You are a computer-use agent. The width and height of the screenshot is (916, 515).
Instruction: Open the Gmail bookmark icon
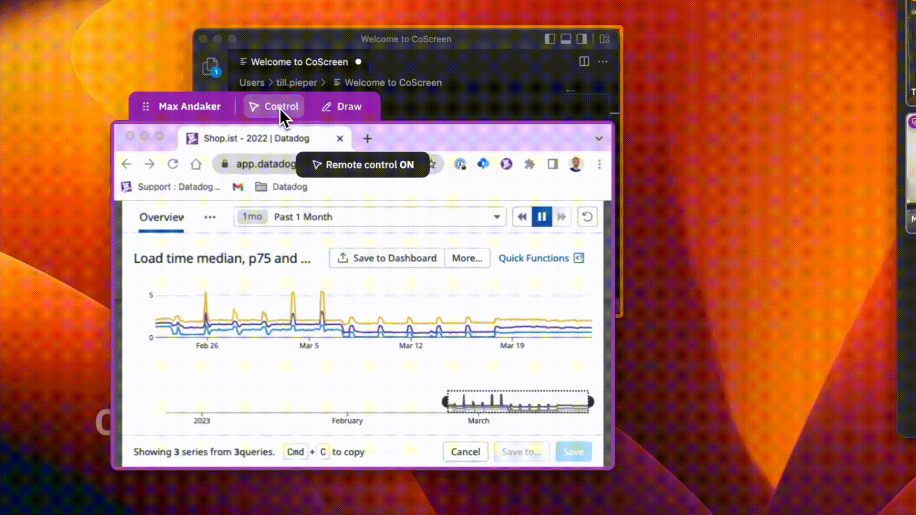(x=238, y=187)
